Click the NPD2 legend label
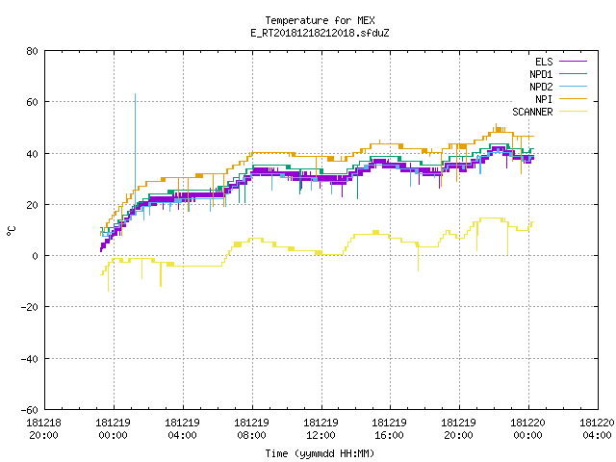The image size is (616, 462). (x=541, y=87)
